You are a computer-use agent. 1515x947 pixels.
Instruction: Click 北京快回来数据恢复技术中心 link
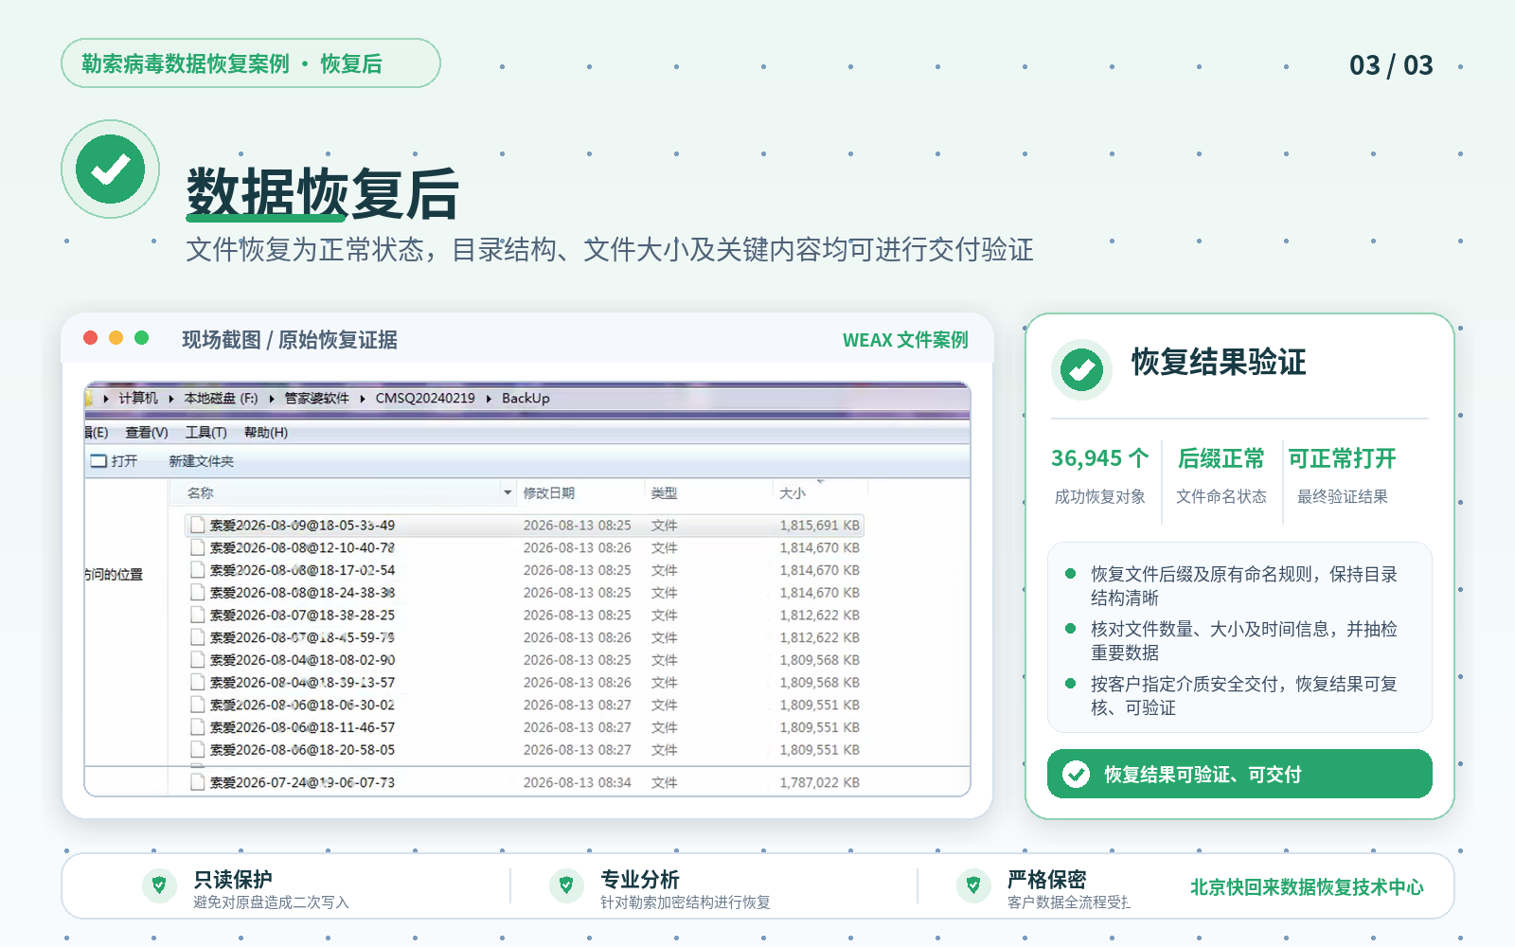(x=1307, y=887)
